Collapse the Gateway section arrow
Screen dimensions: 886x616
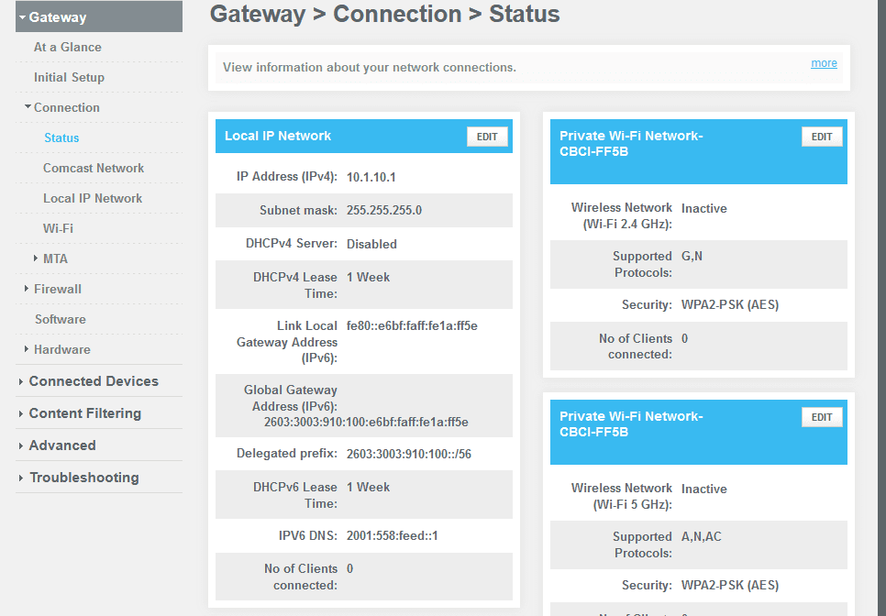click(22, 17)
